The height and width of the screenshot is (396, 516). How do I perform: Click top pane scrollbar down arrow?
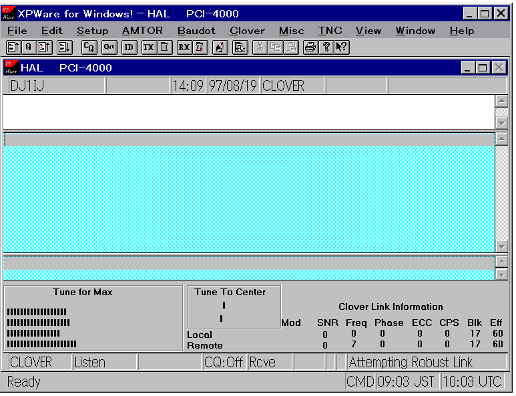[501, 123]
